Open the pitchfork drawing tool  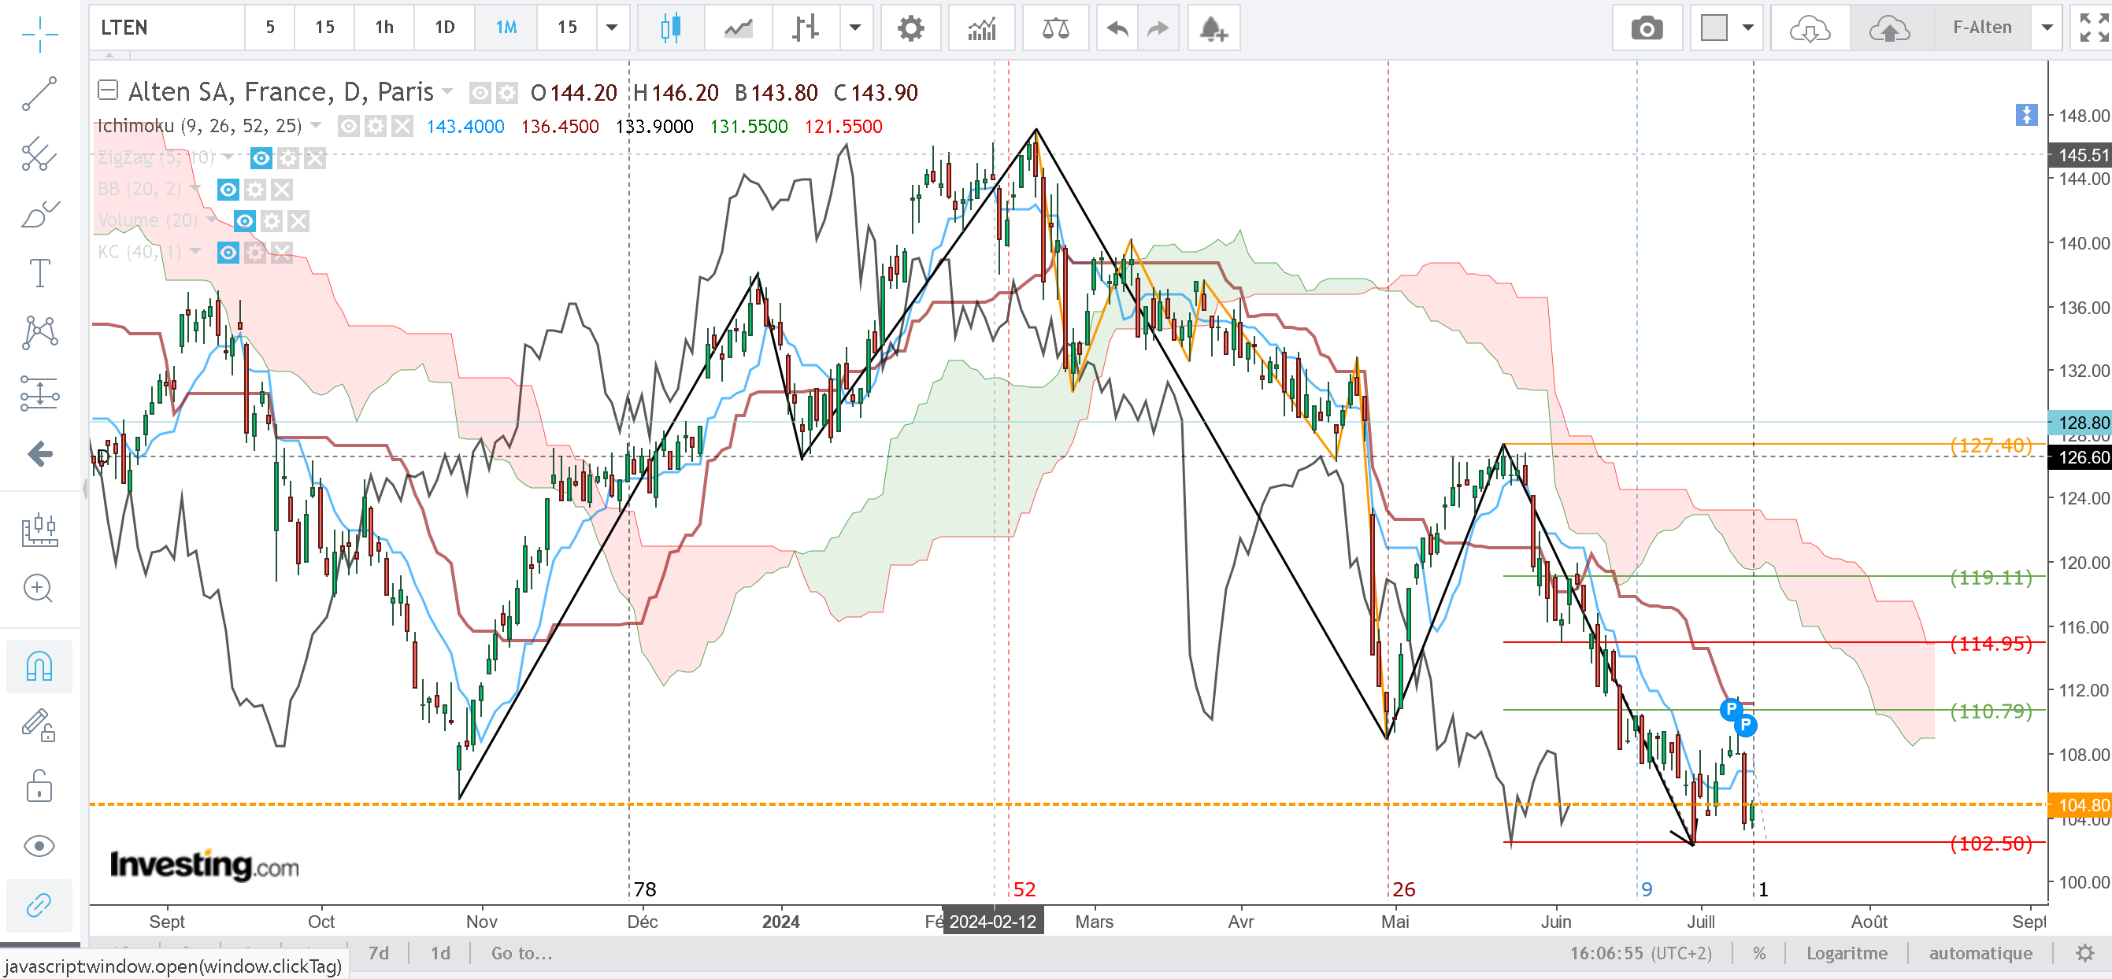tap(39, 154)
